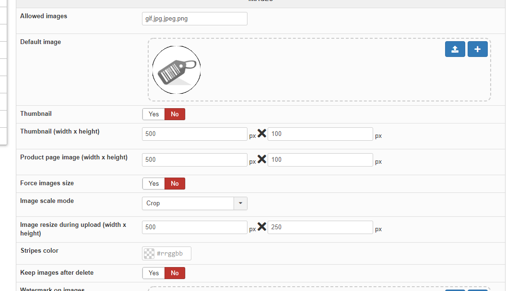Click the Stripes color hex input

pos(173,254)
